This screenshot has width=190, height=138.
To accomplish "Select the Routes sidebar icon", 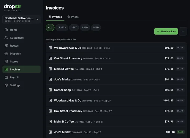I will pos(6,46).
